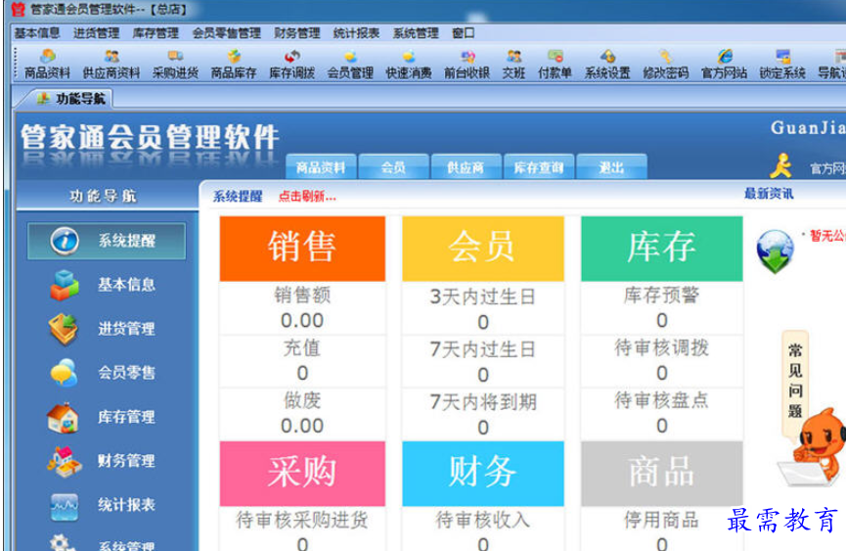Open the 基本信息 menu

click(37, 33)
